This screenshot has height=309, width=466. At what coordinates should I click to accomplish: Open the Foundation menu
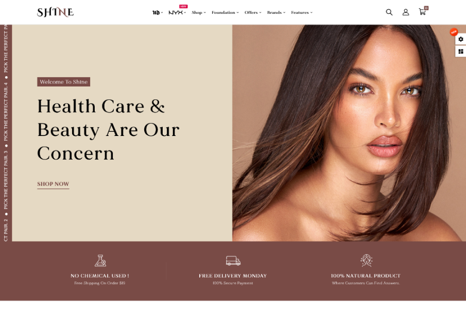[225, 12]
